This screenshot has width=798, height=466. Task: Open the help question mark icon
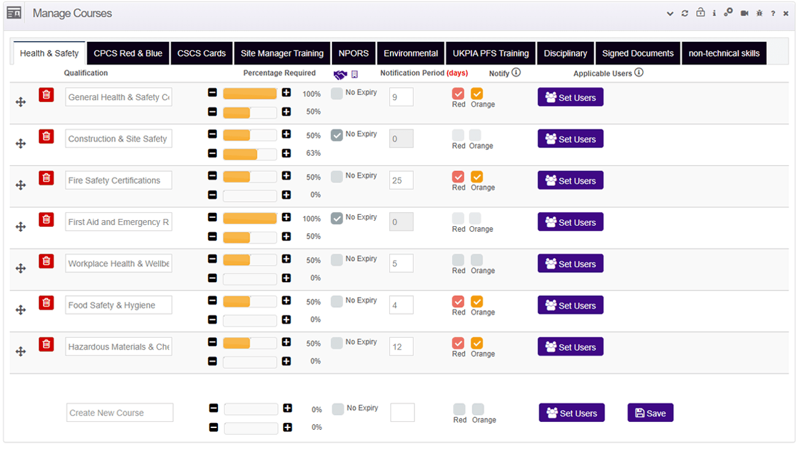(x=772, y=12)
